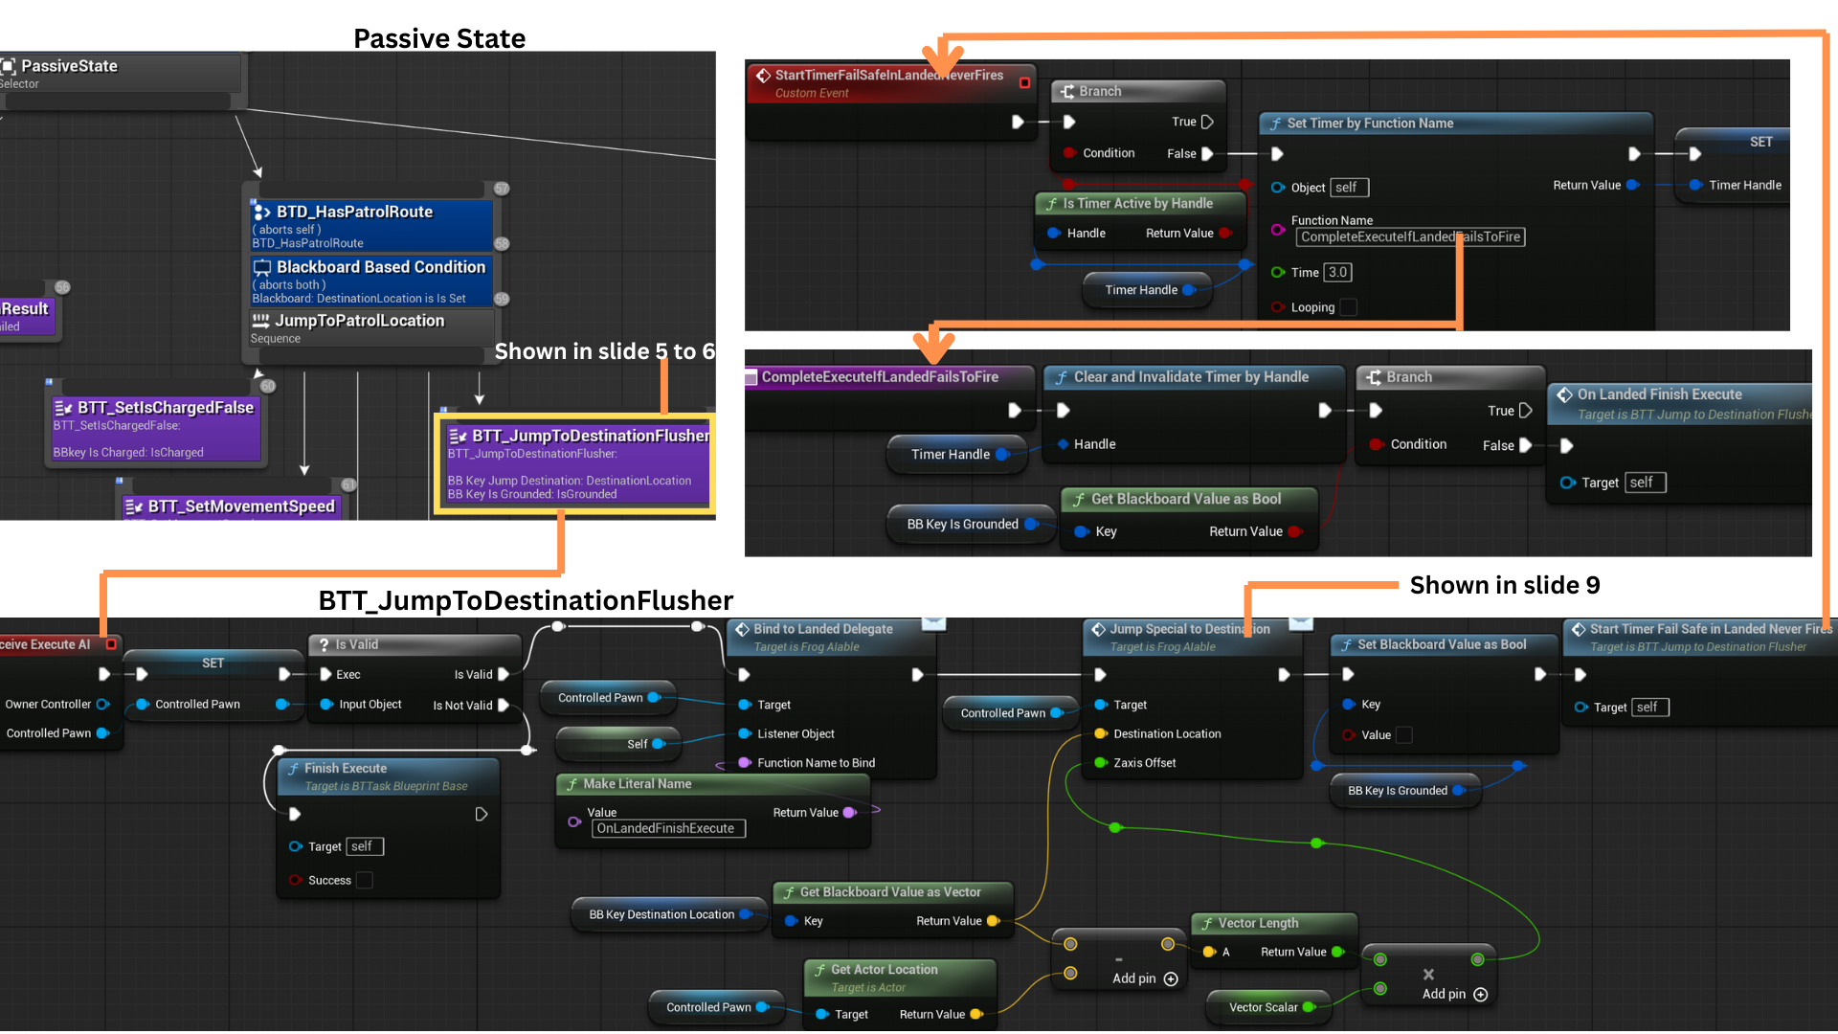The height and width of the screenshot is (1034, 1838).
Task: Click Blackboard Based Condition decorator icon
Action: pos(262,267)
